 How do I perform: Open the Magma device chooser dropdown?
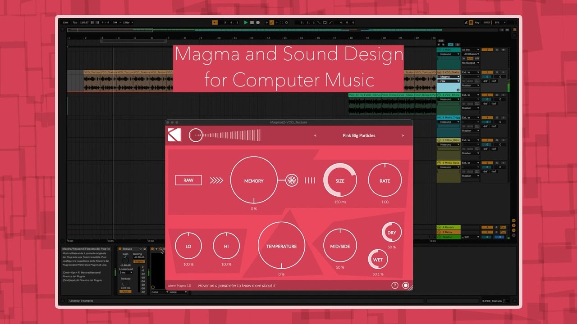click(x=449, y=76)
